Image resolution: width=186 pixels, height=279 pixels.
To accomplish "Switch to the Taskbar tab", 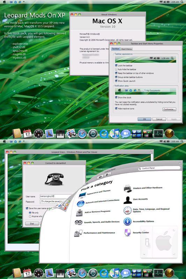I will point(116,49).
